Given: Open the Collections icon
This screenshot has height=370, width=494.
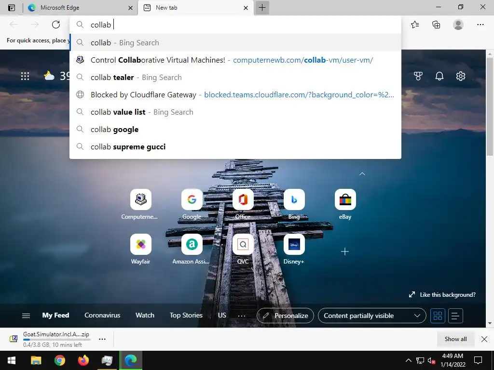Looking at the screenshot, I should [436, 25].
